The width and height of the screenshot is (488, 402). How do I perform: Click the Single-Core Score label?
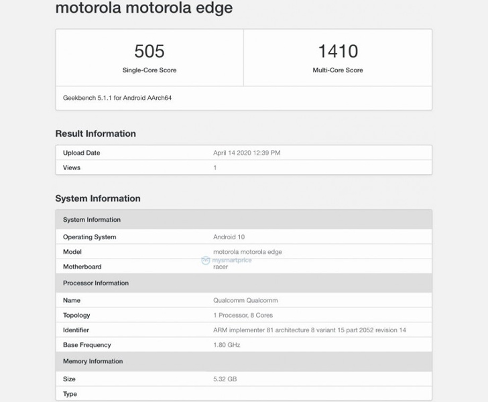pyautogui.click(x=149, y=70)
